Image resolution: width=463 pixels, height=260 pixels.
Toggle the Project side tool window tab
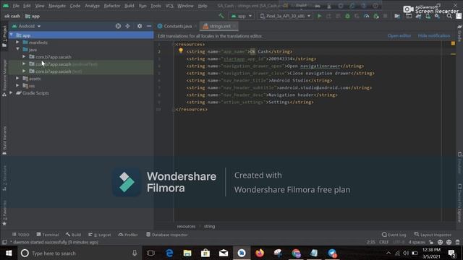coord(4,36)
